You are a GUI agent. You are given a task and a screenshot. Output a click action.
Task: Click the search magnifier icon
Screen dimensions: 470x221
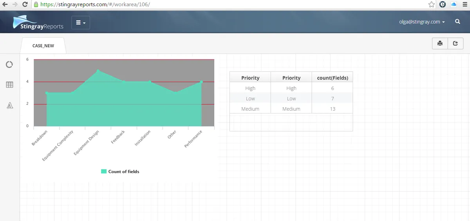pyautogui.click(x=457, y=22)
